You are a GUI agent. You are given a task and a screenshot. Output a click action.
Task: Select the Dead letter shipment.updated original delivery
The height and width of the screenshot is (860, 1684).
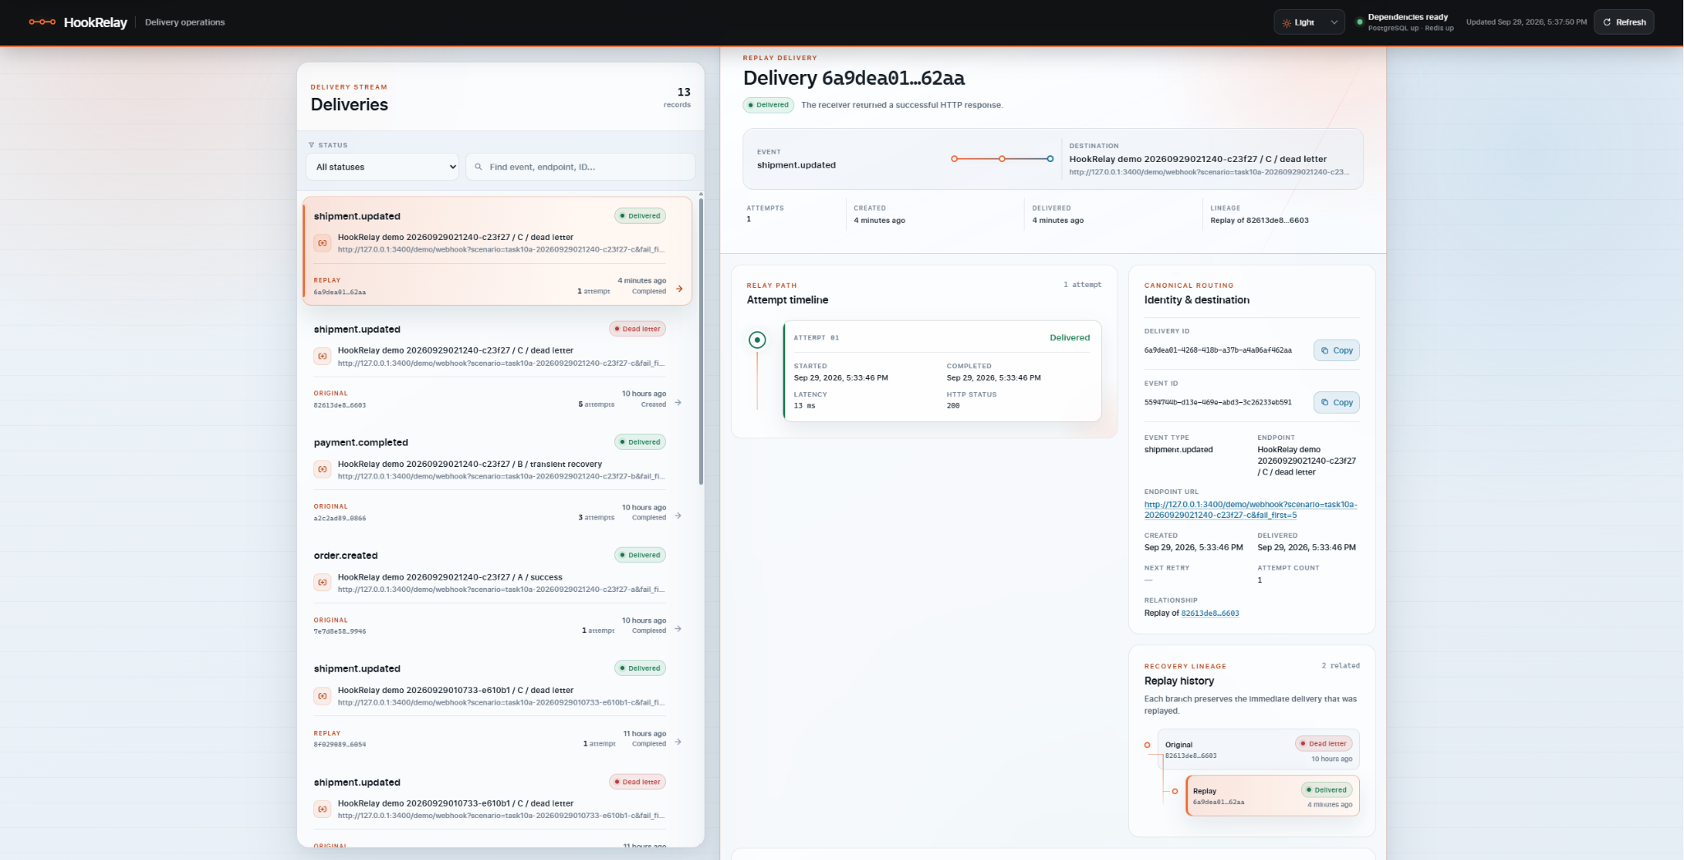[497, 366]
